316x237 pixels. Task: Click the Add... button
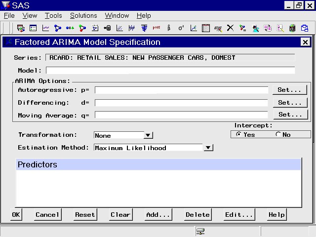click(x=158, y=215)
